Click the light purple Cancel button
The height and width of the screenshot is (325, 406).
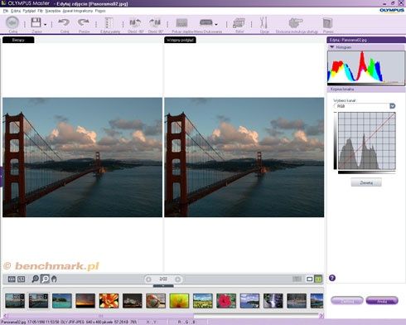347,301
